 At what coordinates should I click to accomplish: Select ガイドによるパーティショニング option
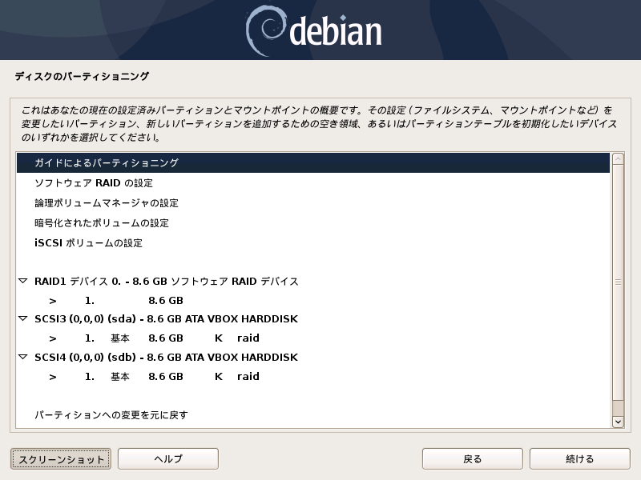click(313, 163)
